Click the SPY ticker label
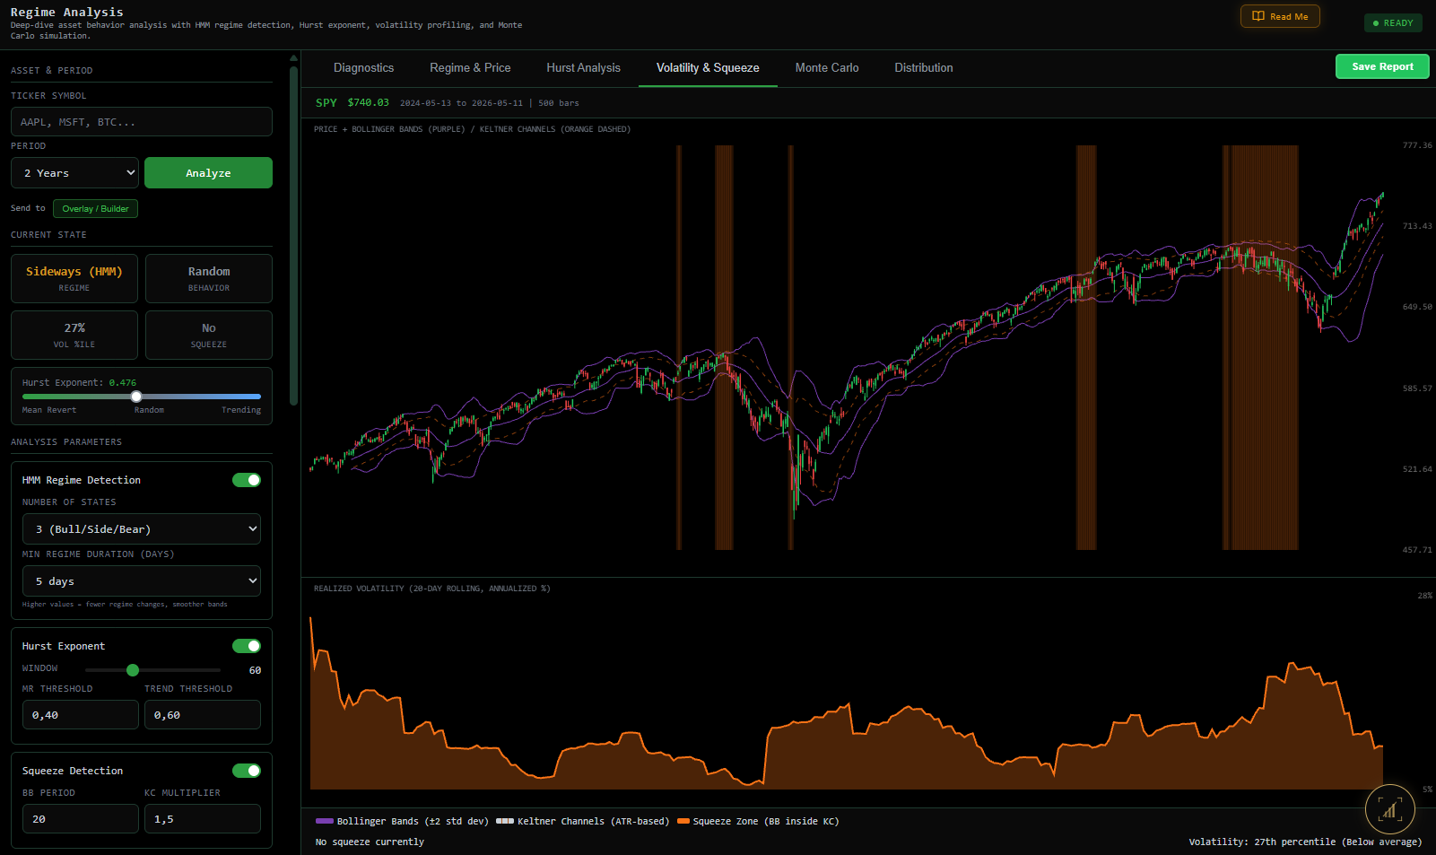This screenshot has height=855, width=1436. [326, 103]
